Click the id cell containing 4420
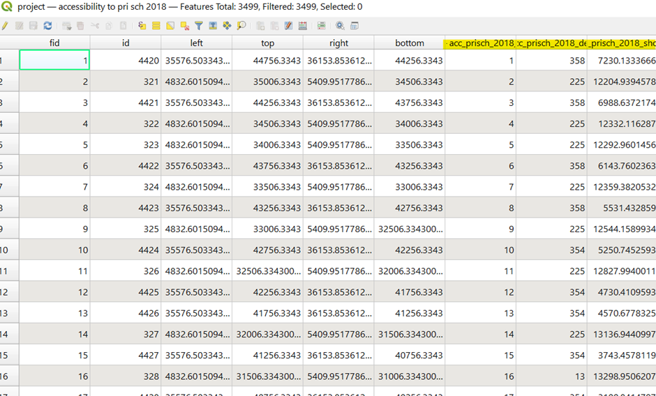The image size is (656, 396). click(126, 61)
